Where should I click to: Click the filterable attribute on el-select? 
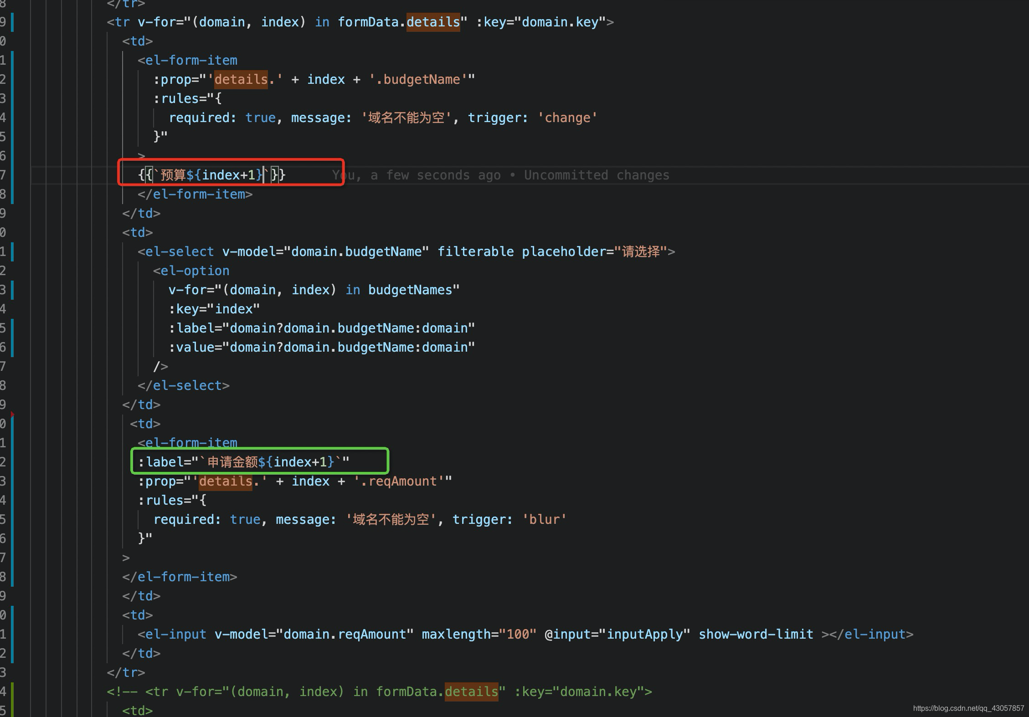[x=475, y=252]
